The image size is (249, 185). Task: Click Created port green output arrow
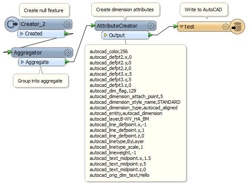(x=67, y=34)
